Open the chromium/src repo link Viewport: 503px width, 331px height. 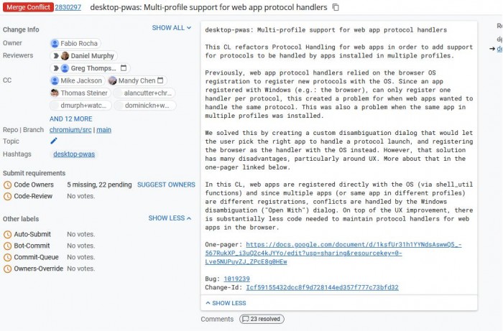pos(71,130)
